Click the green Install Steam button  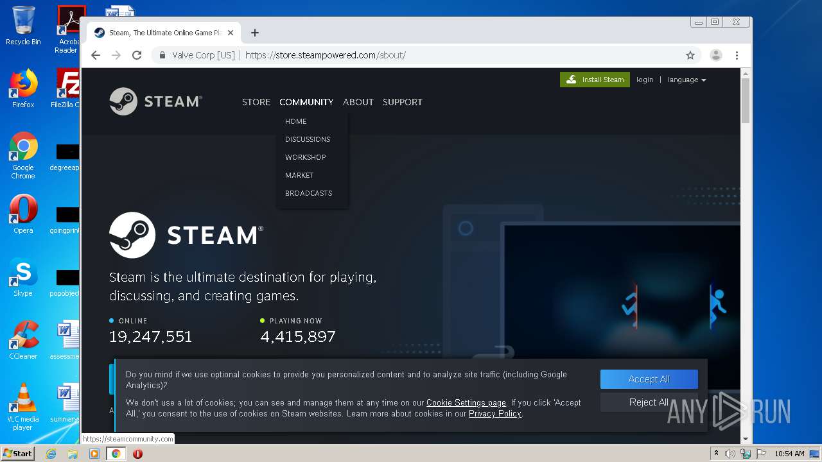(x=595, y=80)
